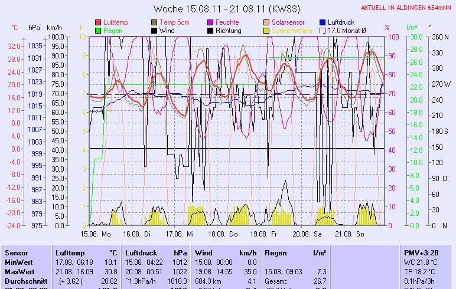Viewport: 456px width, 289px height.
Task: Click the Regen l/m² table header
Action: point(295,252)
